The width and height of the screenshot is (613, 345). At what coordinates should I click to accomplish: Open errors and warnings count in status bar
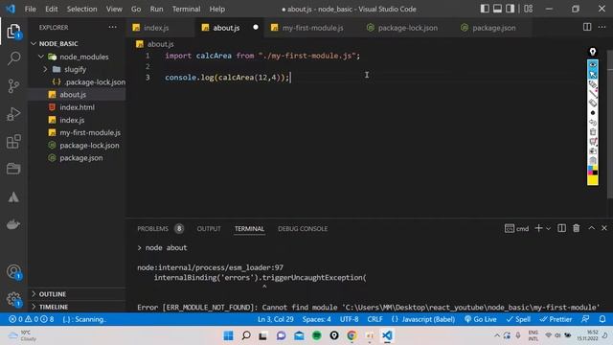(32, 319)
